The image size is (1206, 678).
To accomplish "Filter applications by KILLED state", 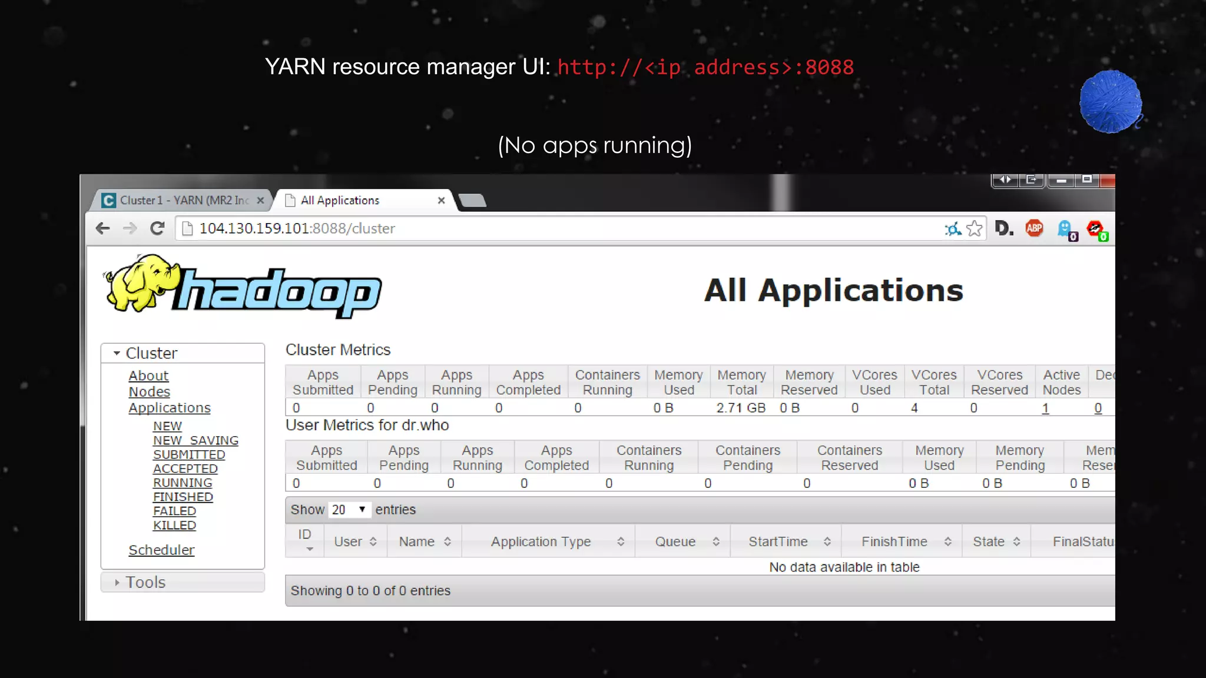I will point(174,525).
